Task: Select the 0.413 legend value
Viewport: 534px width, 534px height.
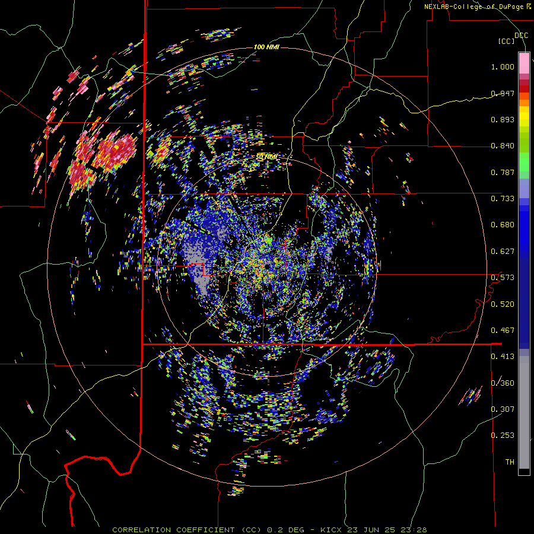Action: pos(503,357)
